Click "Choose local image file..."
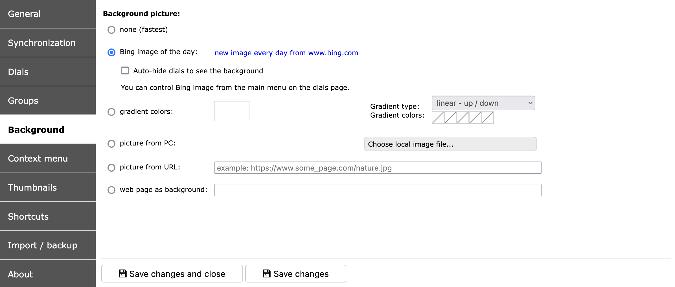Screen dimensions: 675x287 (450, 144)
